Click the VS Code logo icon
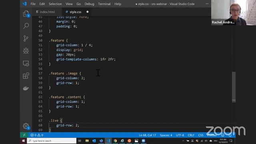The image size is (256, 144). coord(25,4)
